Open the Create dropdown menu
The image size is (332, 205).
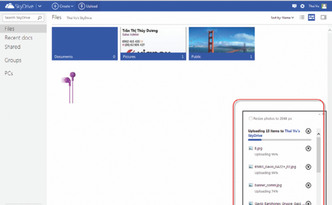click(63, 6)
